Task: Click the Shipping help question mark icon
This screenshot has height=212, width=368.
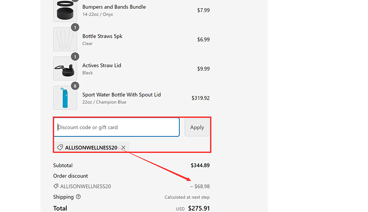Action: pyautogui.click(x=78, y=197)
